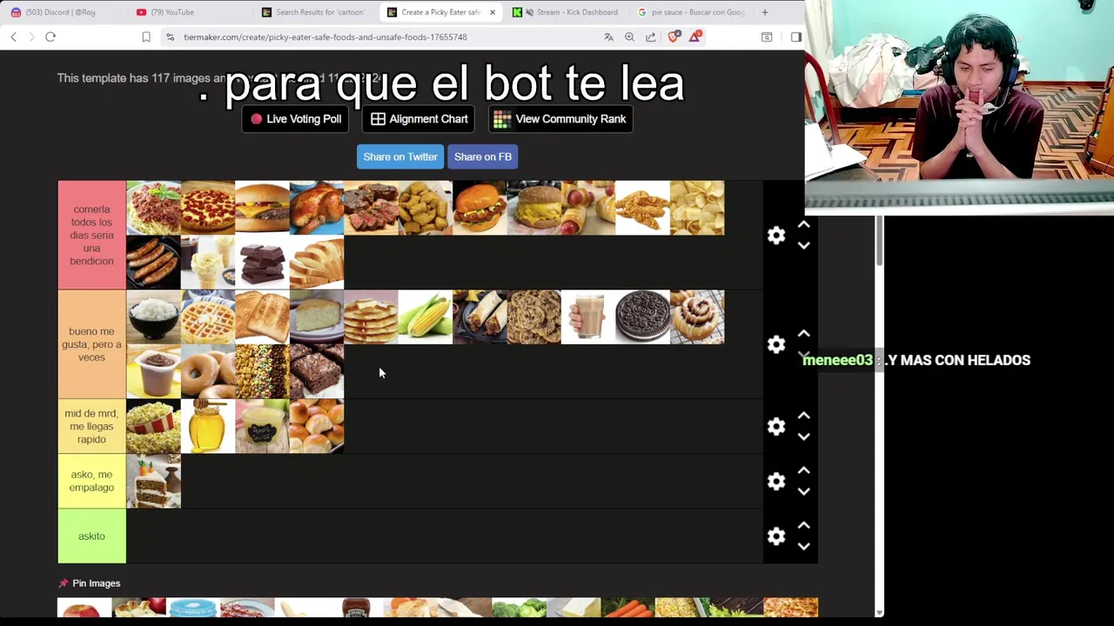Open settings gear for 'mid de mrd' tier
Viewport: 1114px width, 626px height.
tap(776, 426)
